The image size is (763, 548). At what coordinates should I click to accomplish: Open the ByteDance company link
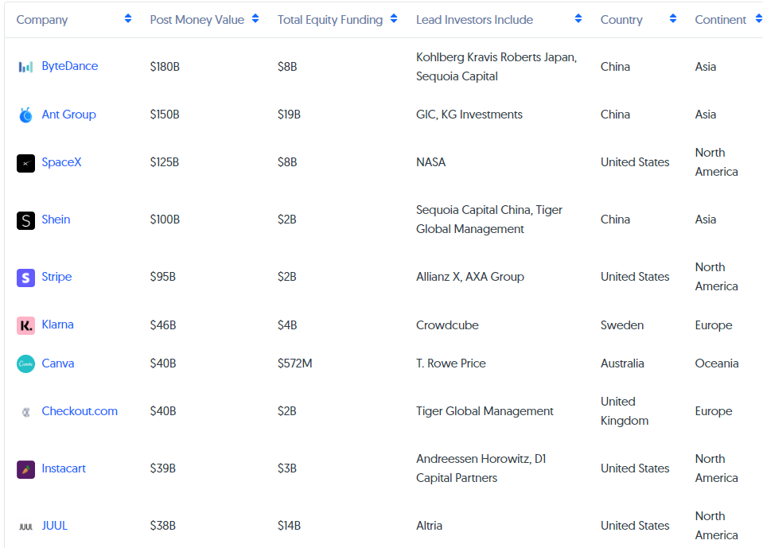69,66
